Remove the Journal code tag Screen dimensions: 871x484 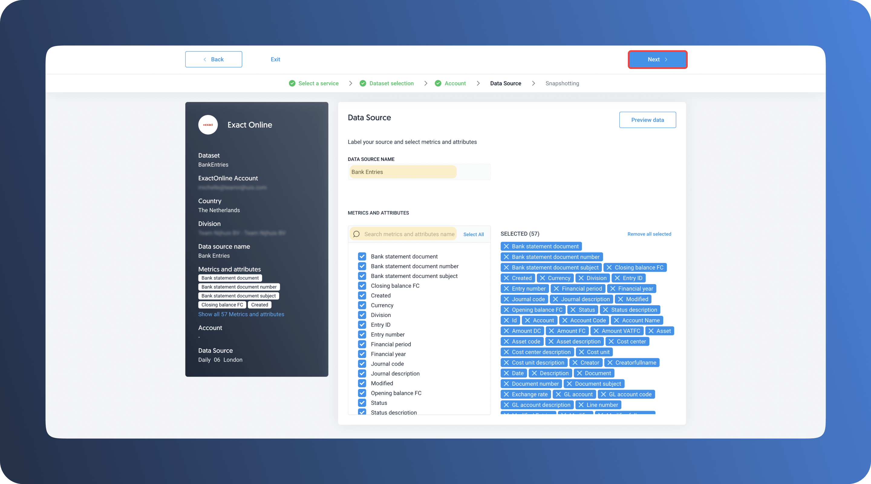[x=506, y=299]
